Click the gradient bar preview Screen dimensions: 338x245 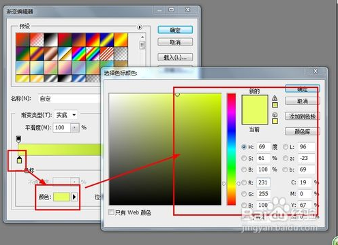pyautogui.click(x=59, y=150)
